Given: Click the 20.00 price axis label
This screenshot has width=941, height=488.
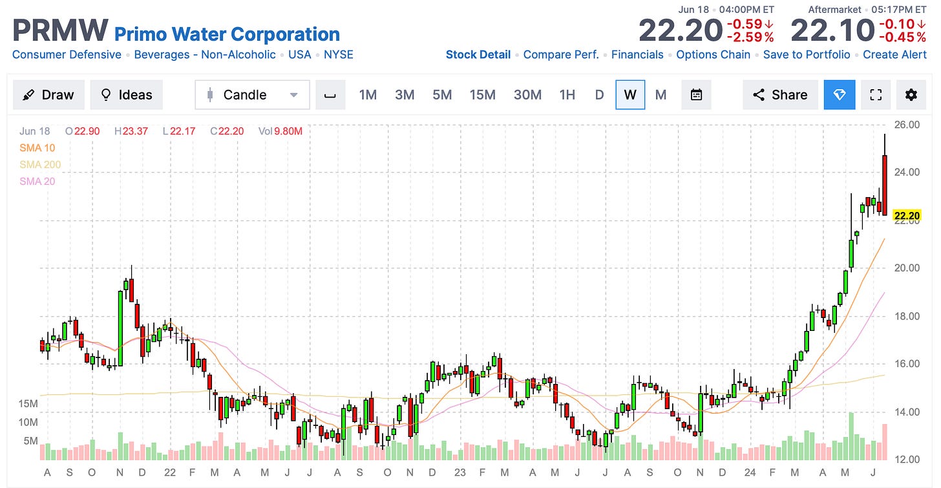Looking at the screenshot, I should click(x=907, y=268).
